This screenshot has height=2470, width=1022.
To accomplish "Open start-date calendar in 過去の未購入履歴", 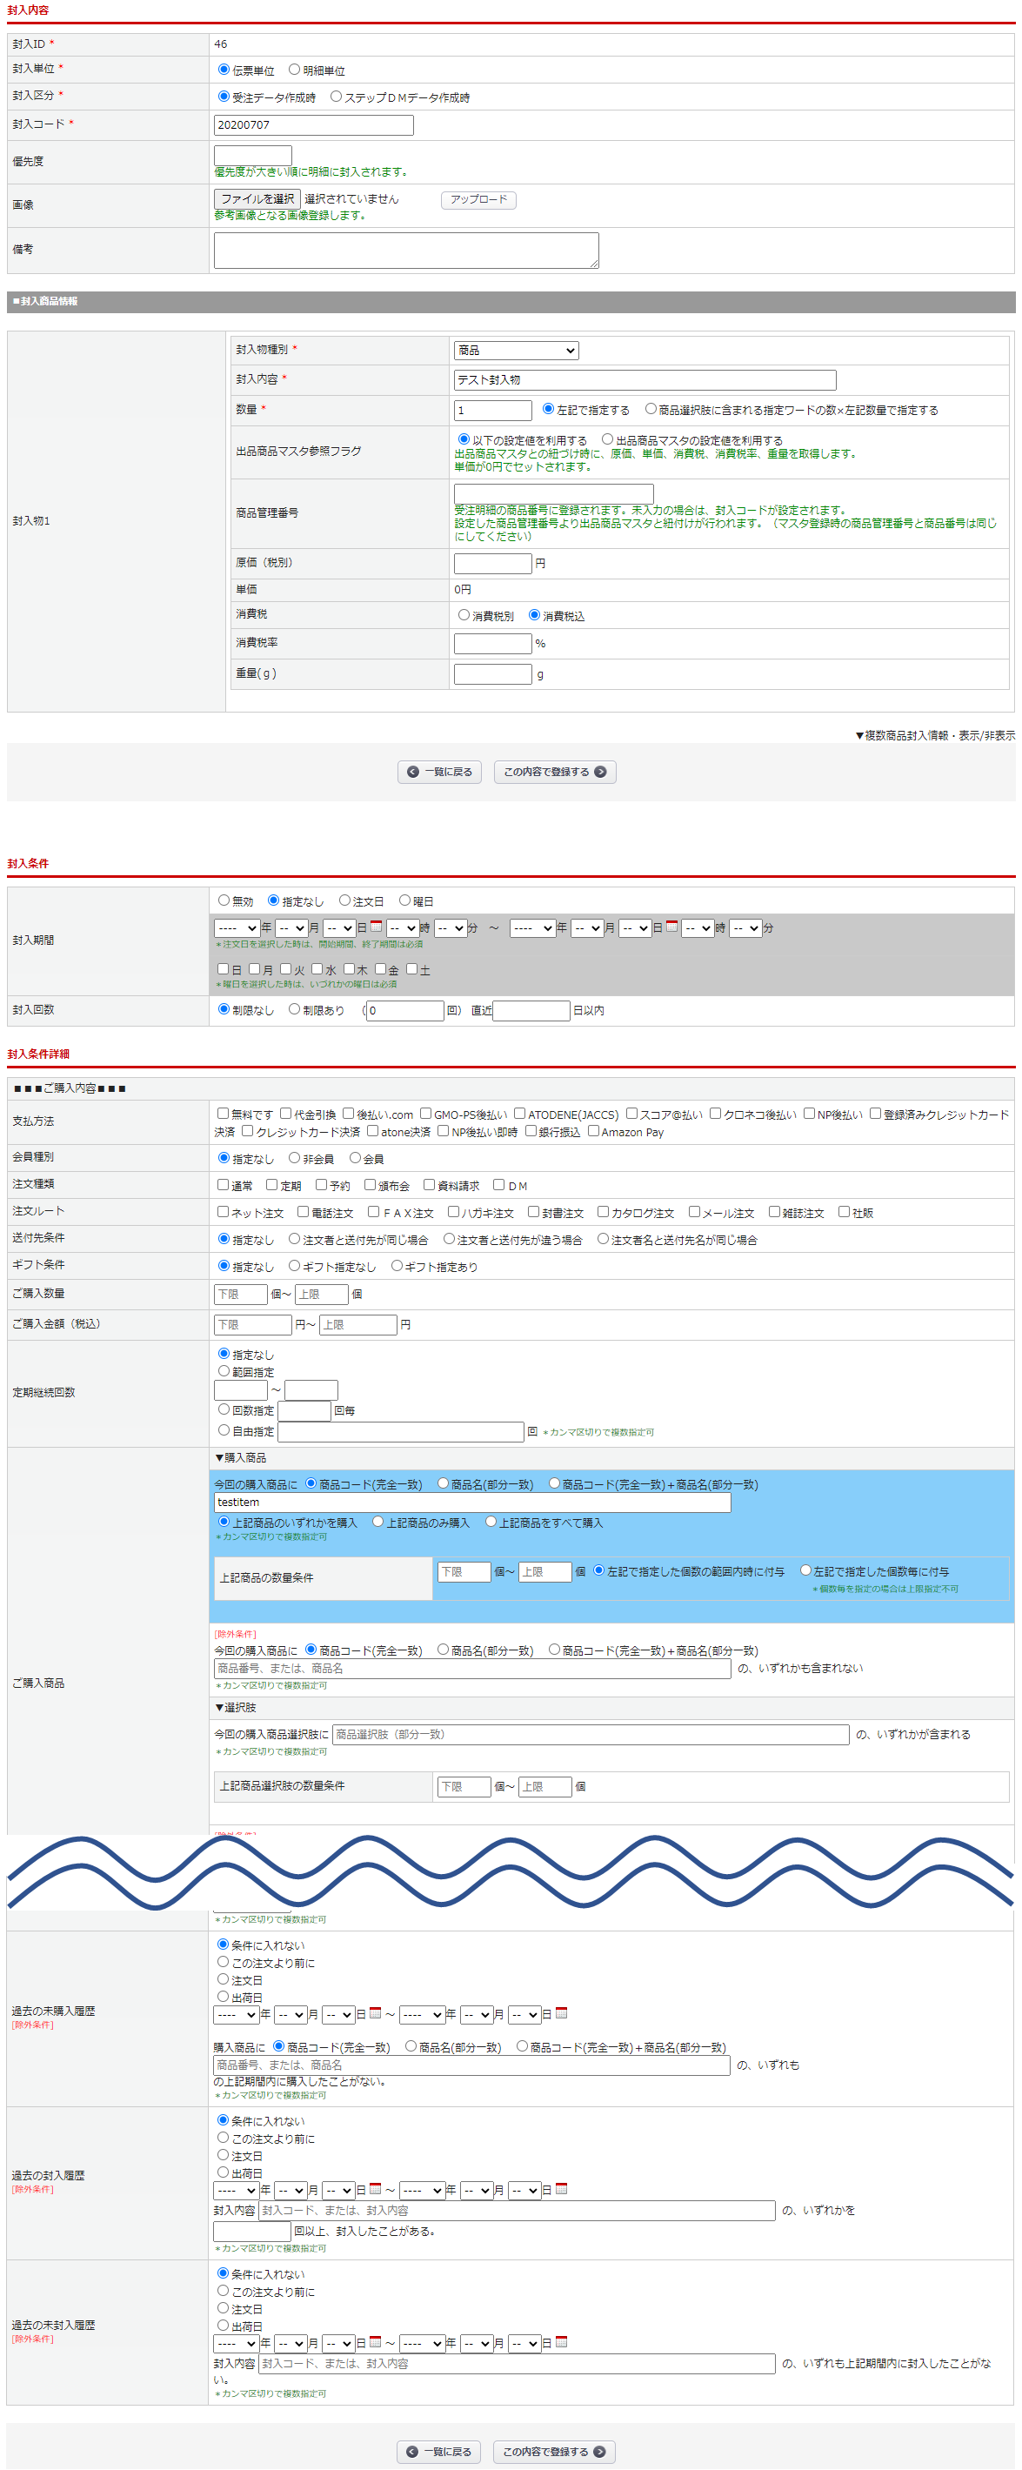I will tap(376, 2012).
